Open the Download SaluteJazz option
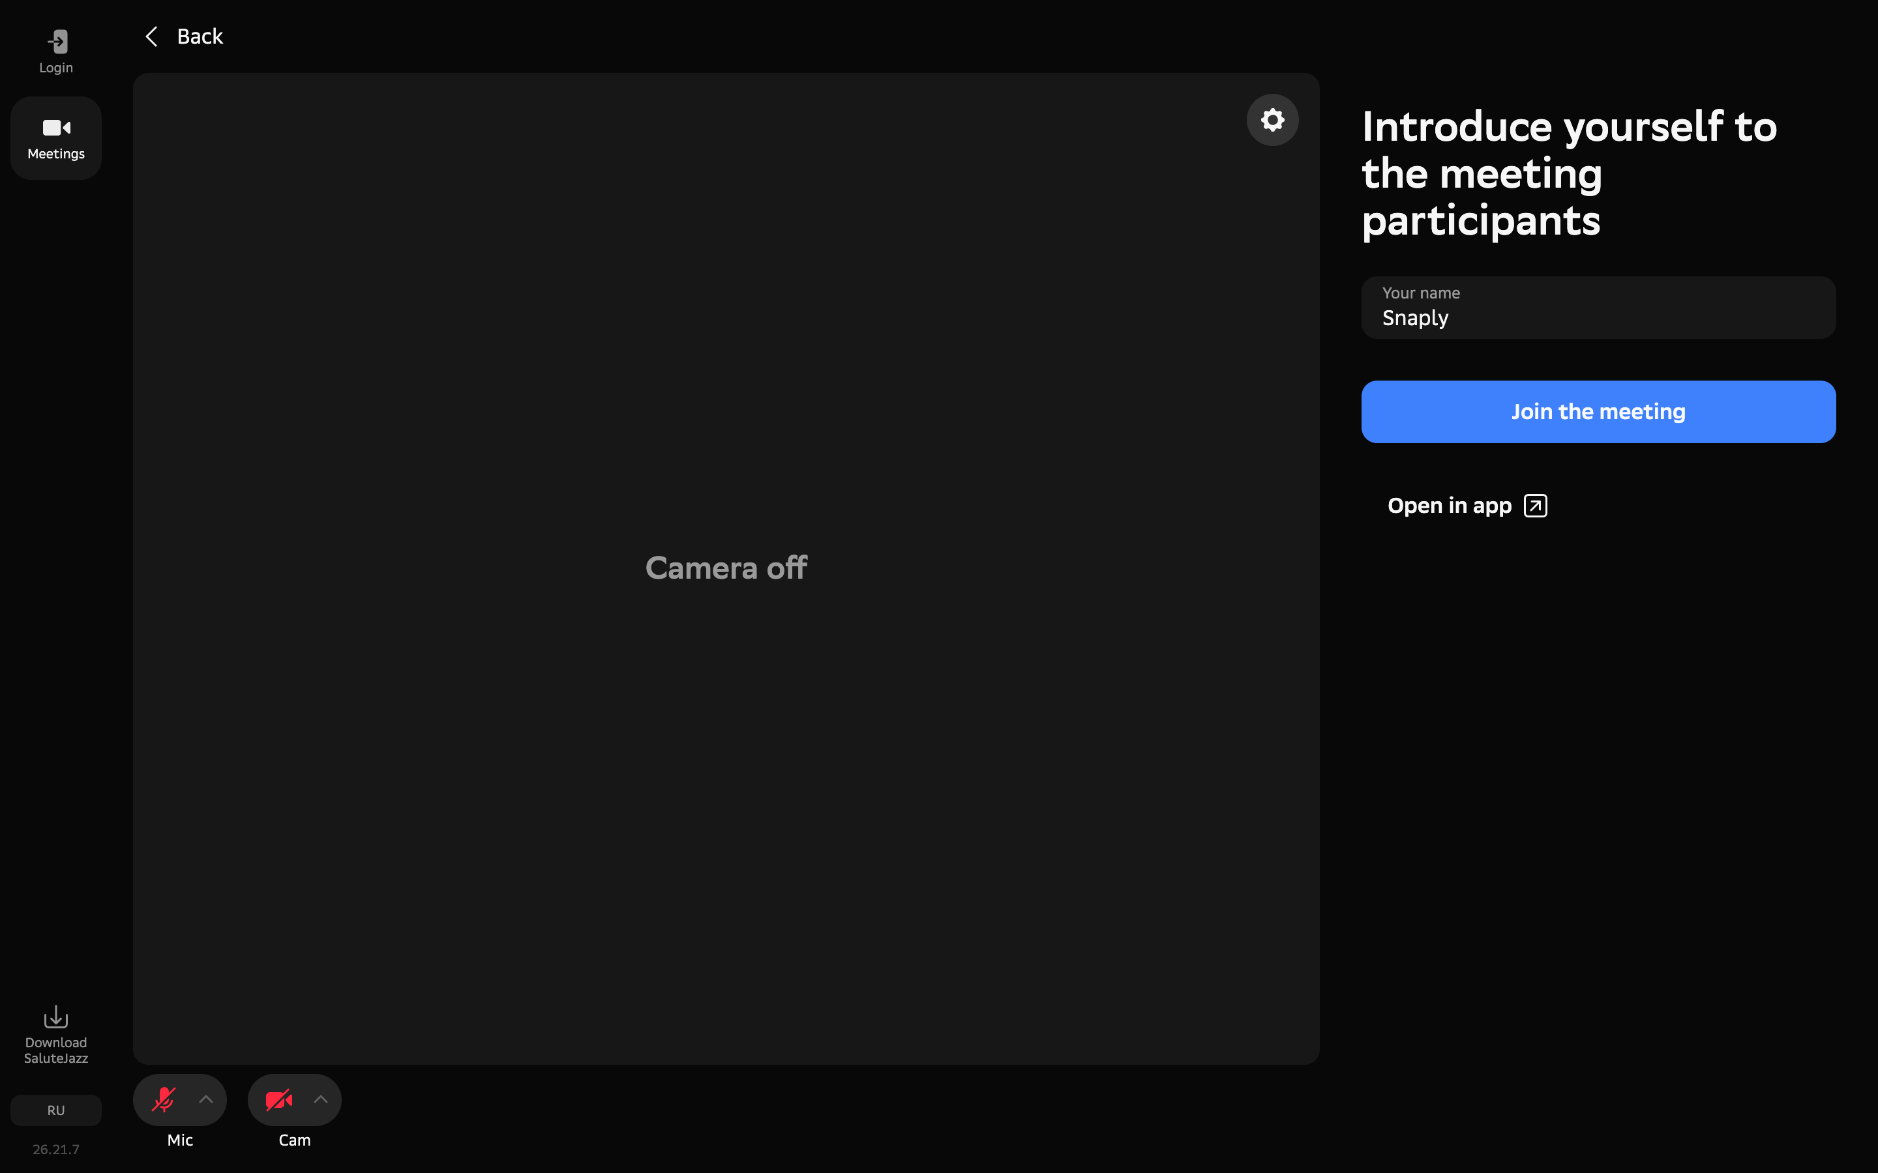The width and height of the screenshot is (1878, 1173). click(x=56, y=1035)
